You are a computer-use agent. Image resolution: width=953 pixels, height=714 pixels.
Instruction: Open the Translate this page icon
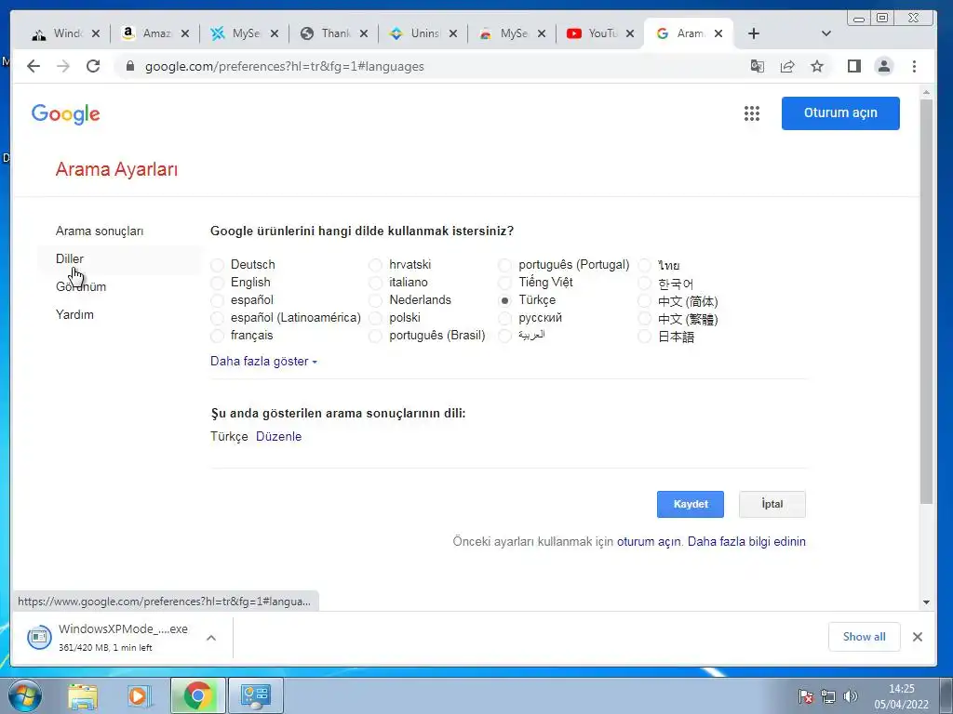[758, 66]
